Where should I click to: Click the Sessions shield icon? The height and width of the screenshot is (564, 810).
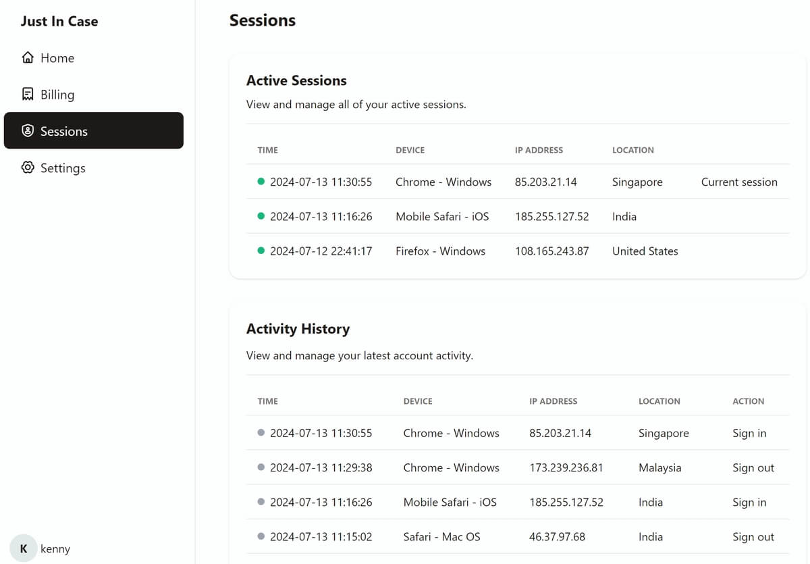pos(28,130)
